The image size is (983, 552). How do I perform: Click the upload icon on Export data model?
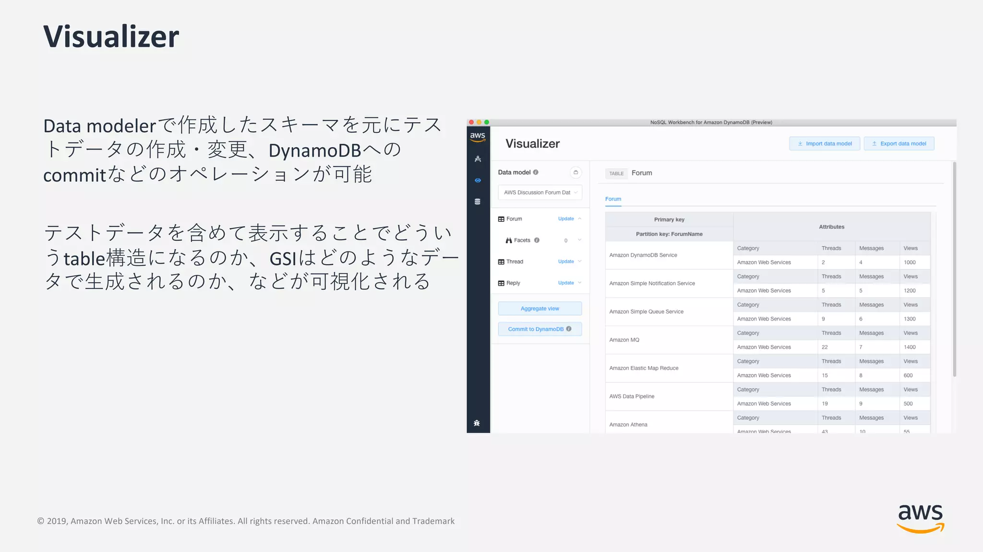click(x=875, y=144)
